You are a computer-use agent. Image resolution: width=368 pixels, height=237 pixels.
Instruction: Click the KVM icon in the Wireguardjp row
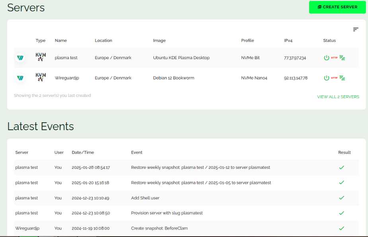[x=40, y=78]
